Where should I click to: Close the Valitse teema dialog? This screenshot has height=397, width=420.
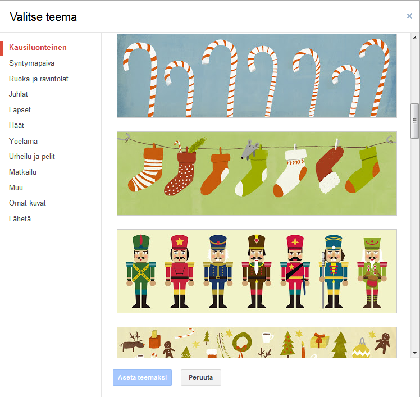(409, 16)
